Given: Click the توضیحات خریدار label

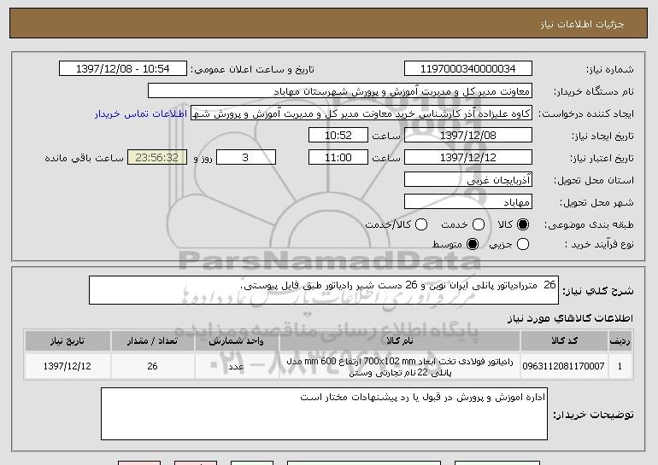Looking at the screenshot, I should click(x=593, y=415).
